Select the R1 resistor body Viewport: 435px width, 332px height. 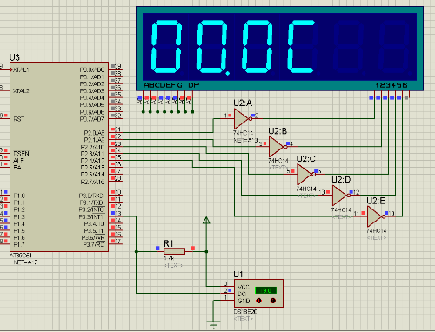174,251
